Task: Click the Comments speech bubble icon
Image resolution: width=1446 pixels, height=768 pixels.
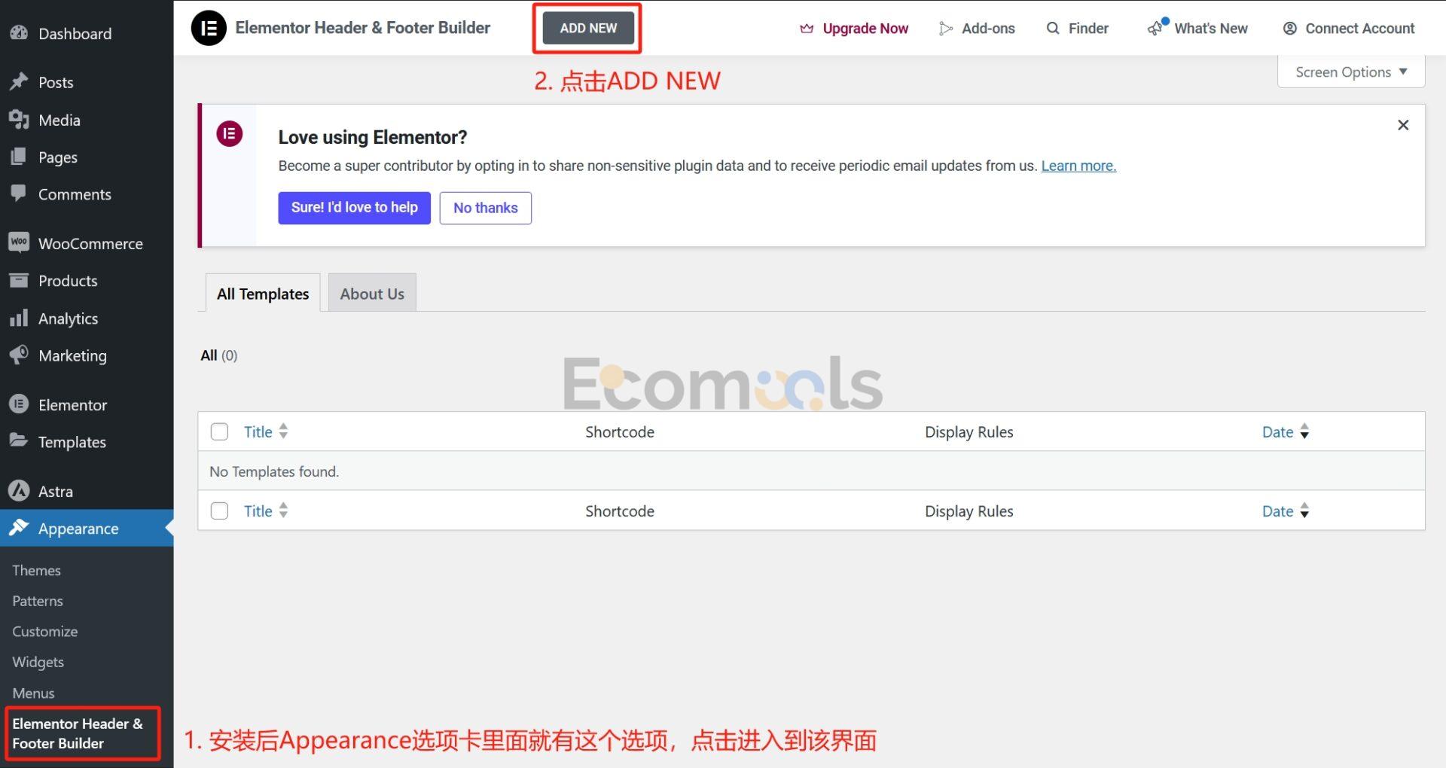Action: click(19, 194)
